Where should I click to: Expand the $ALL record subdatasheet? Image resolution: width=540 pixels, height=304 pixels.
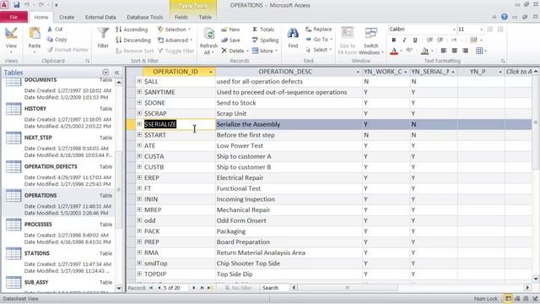(x=139, y=81)
